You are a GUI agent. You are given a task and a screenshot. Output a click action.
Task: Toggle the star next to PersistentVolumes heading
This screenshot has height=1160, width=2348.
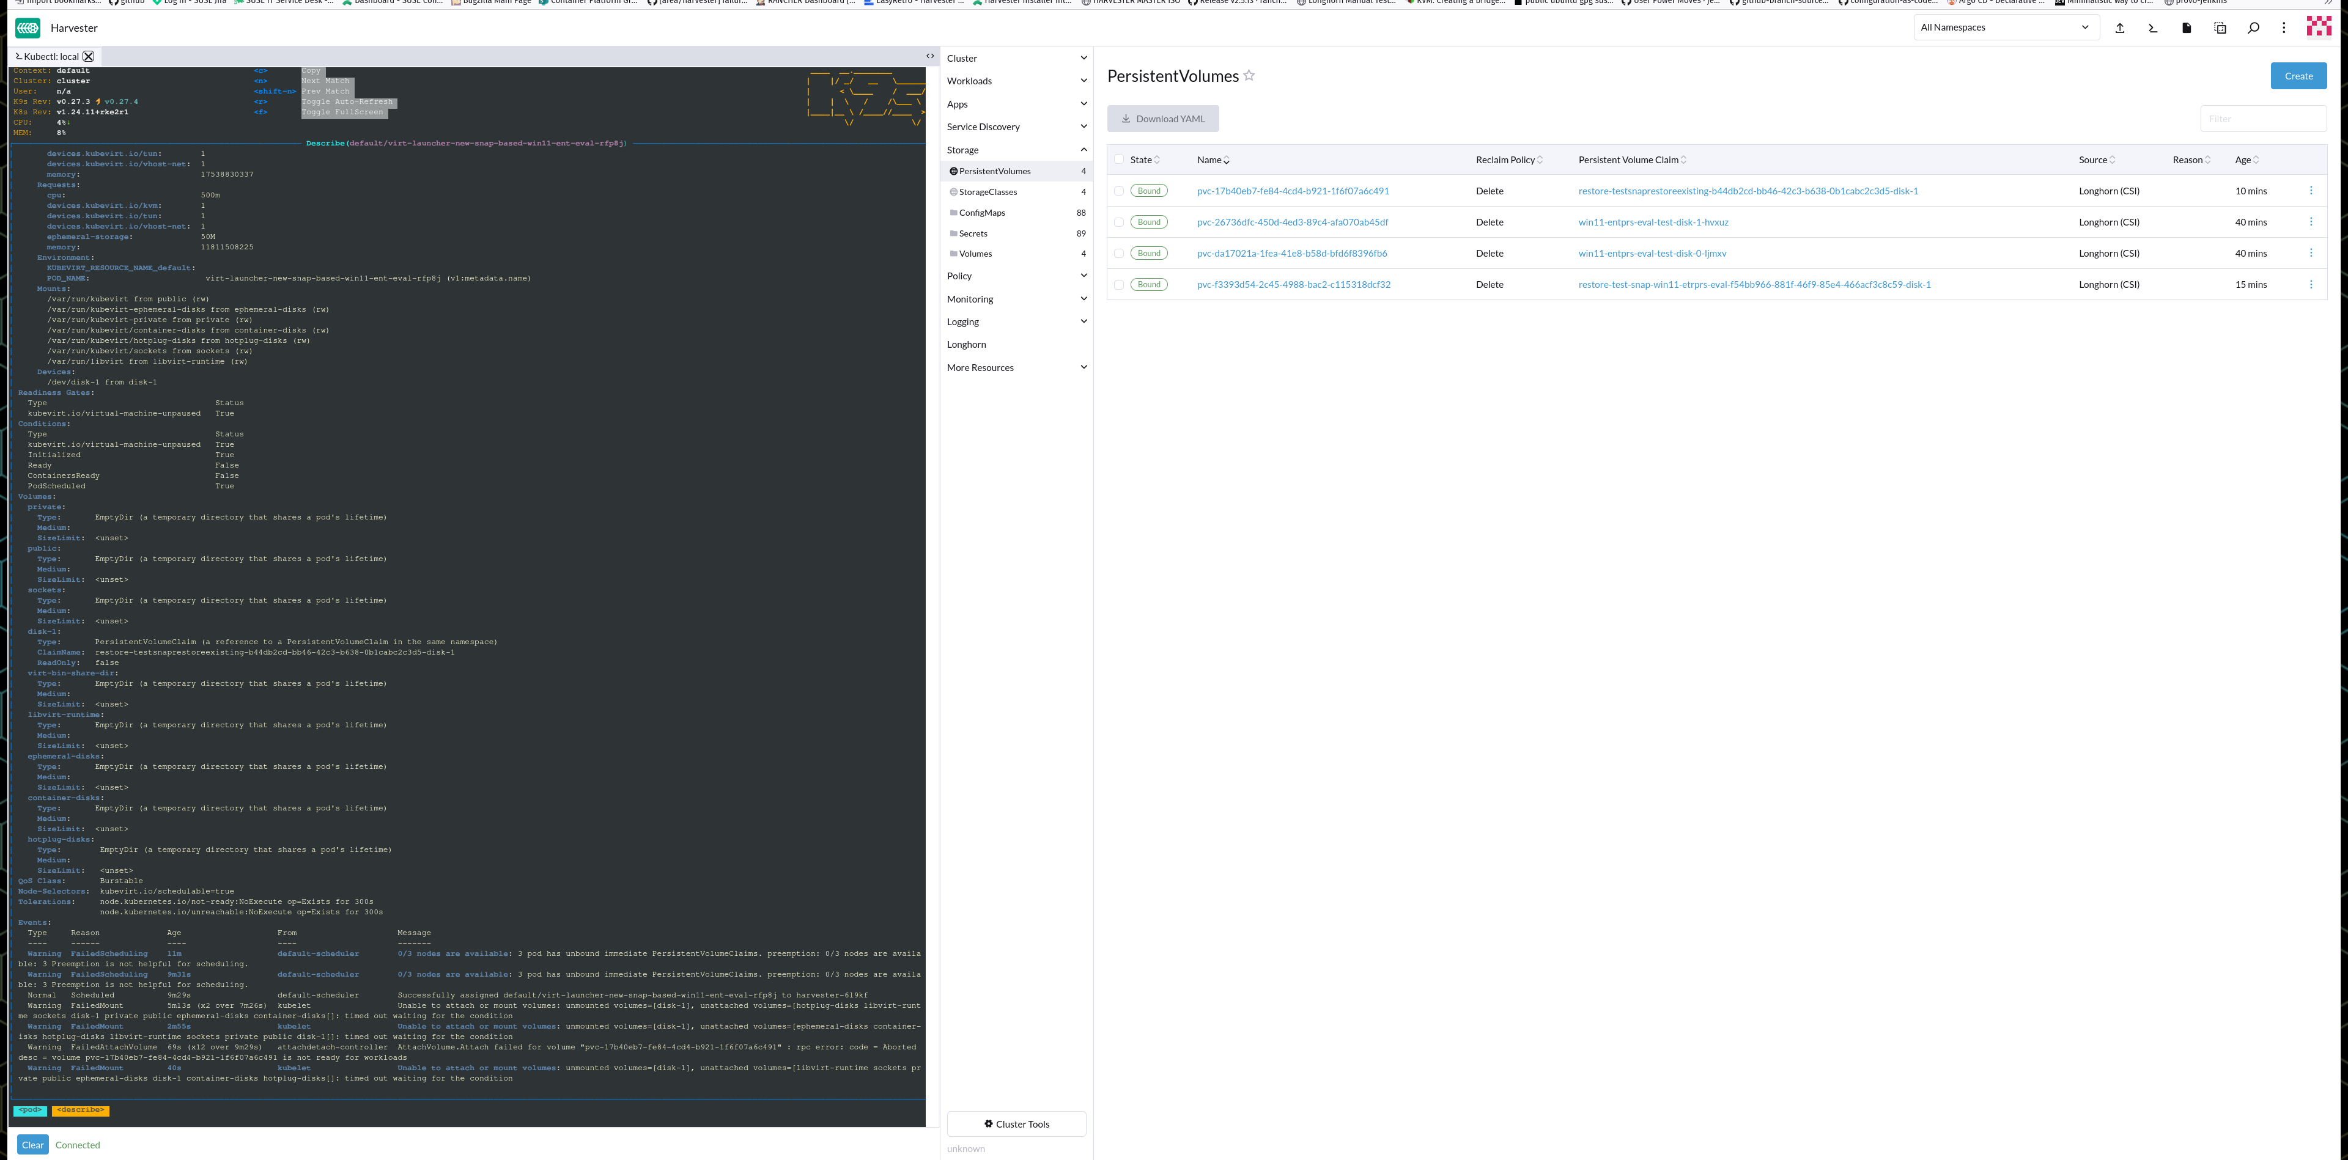[1249, 76]
